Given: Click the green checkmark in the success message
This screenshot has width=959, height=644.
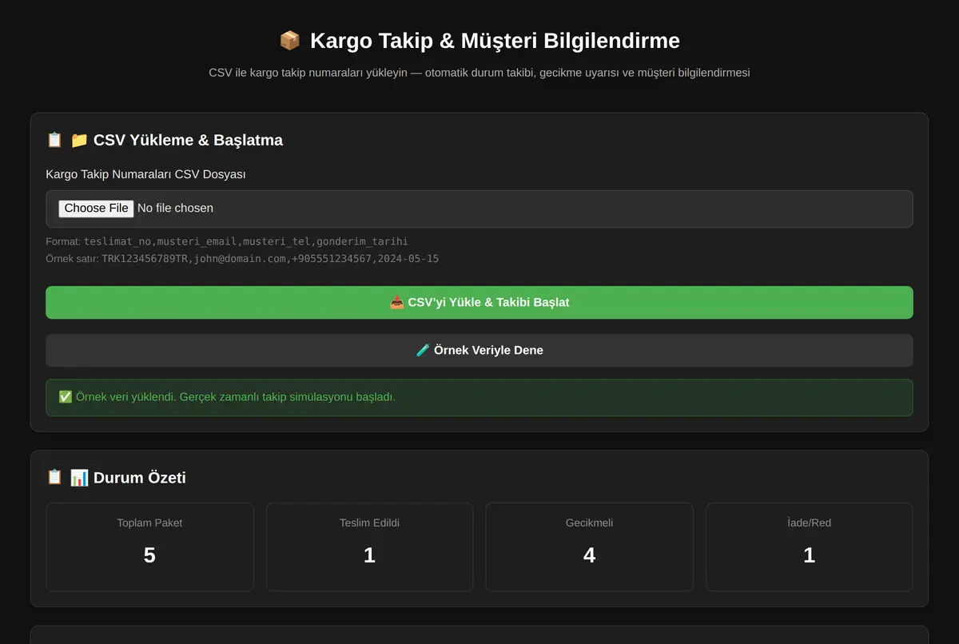Looking at the screenshot, I should tap(66, 397).
